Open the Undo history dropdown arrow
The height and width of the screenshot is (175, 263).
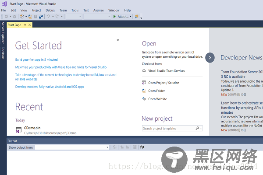coord(53,17)
